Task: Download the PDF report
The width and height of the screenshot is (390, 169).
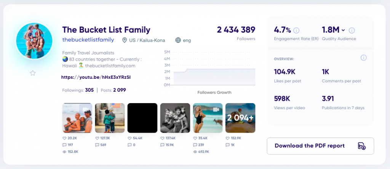Action: (320, 146)
